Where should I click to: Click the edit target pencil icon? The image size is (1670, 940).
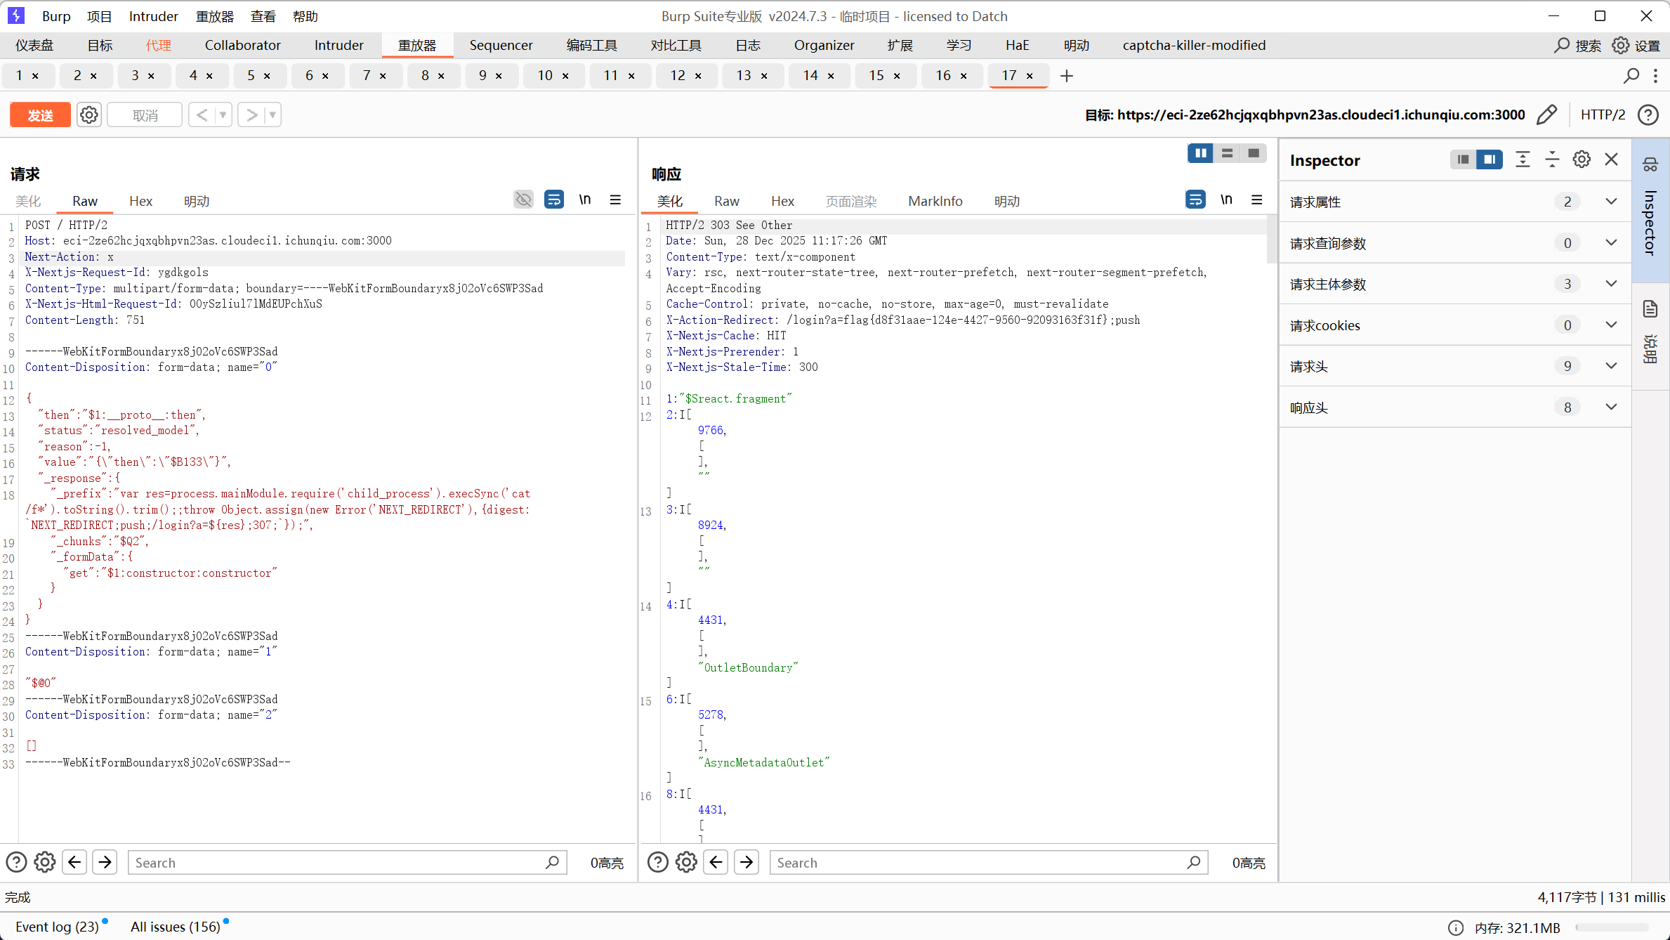tap(1546, 115)
